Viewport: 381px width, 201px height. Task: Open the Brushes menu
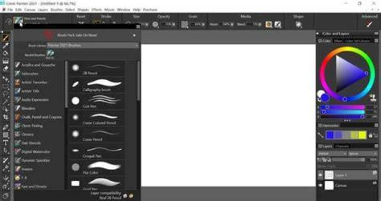pyautogui.click(x=57, y=9)
